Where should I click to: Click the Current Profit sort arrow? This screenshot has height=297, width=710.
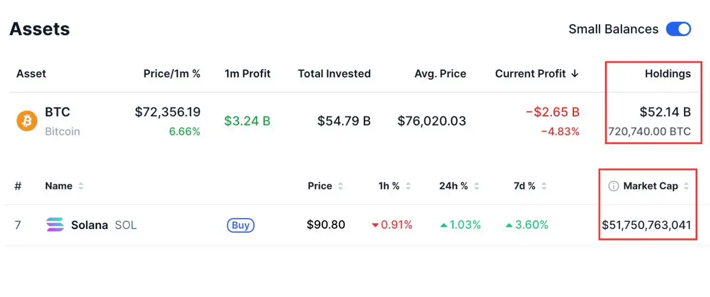point(575,74)
